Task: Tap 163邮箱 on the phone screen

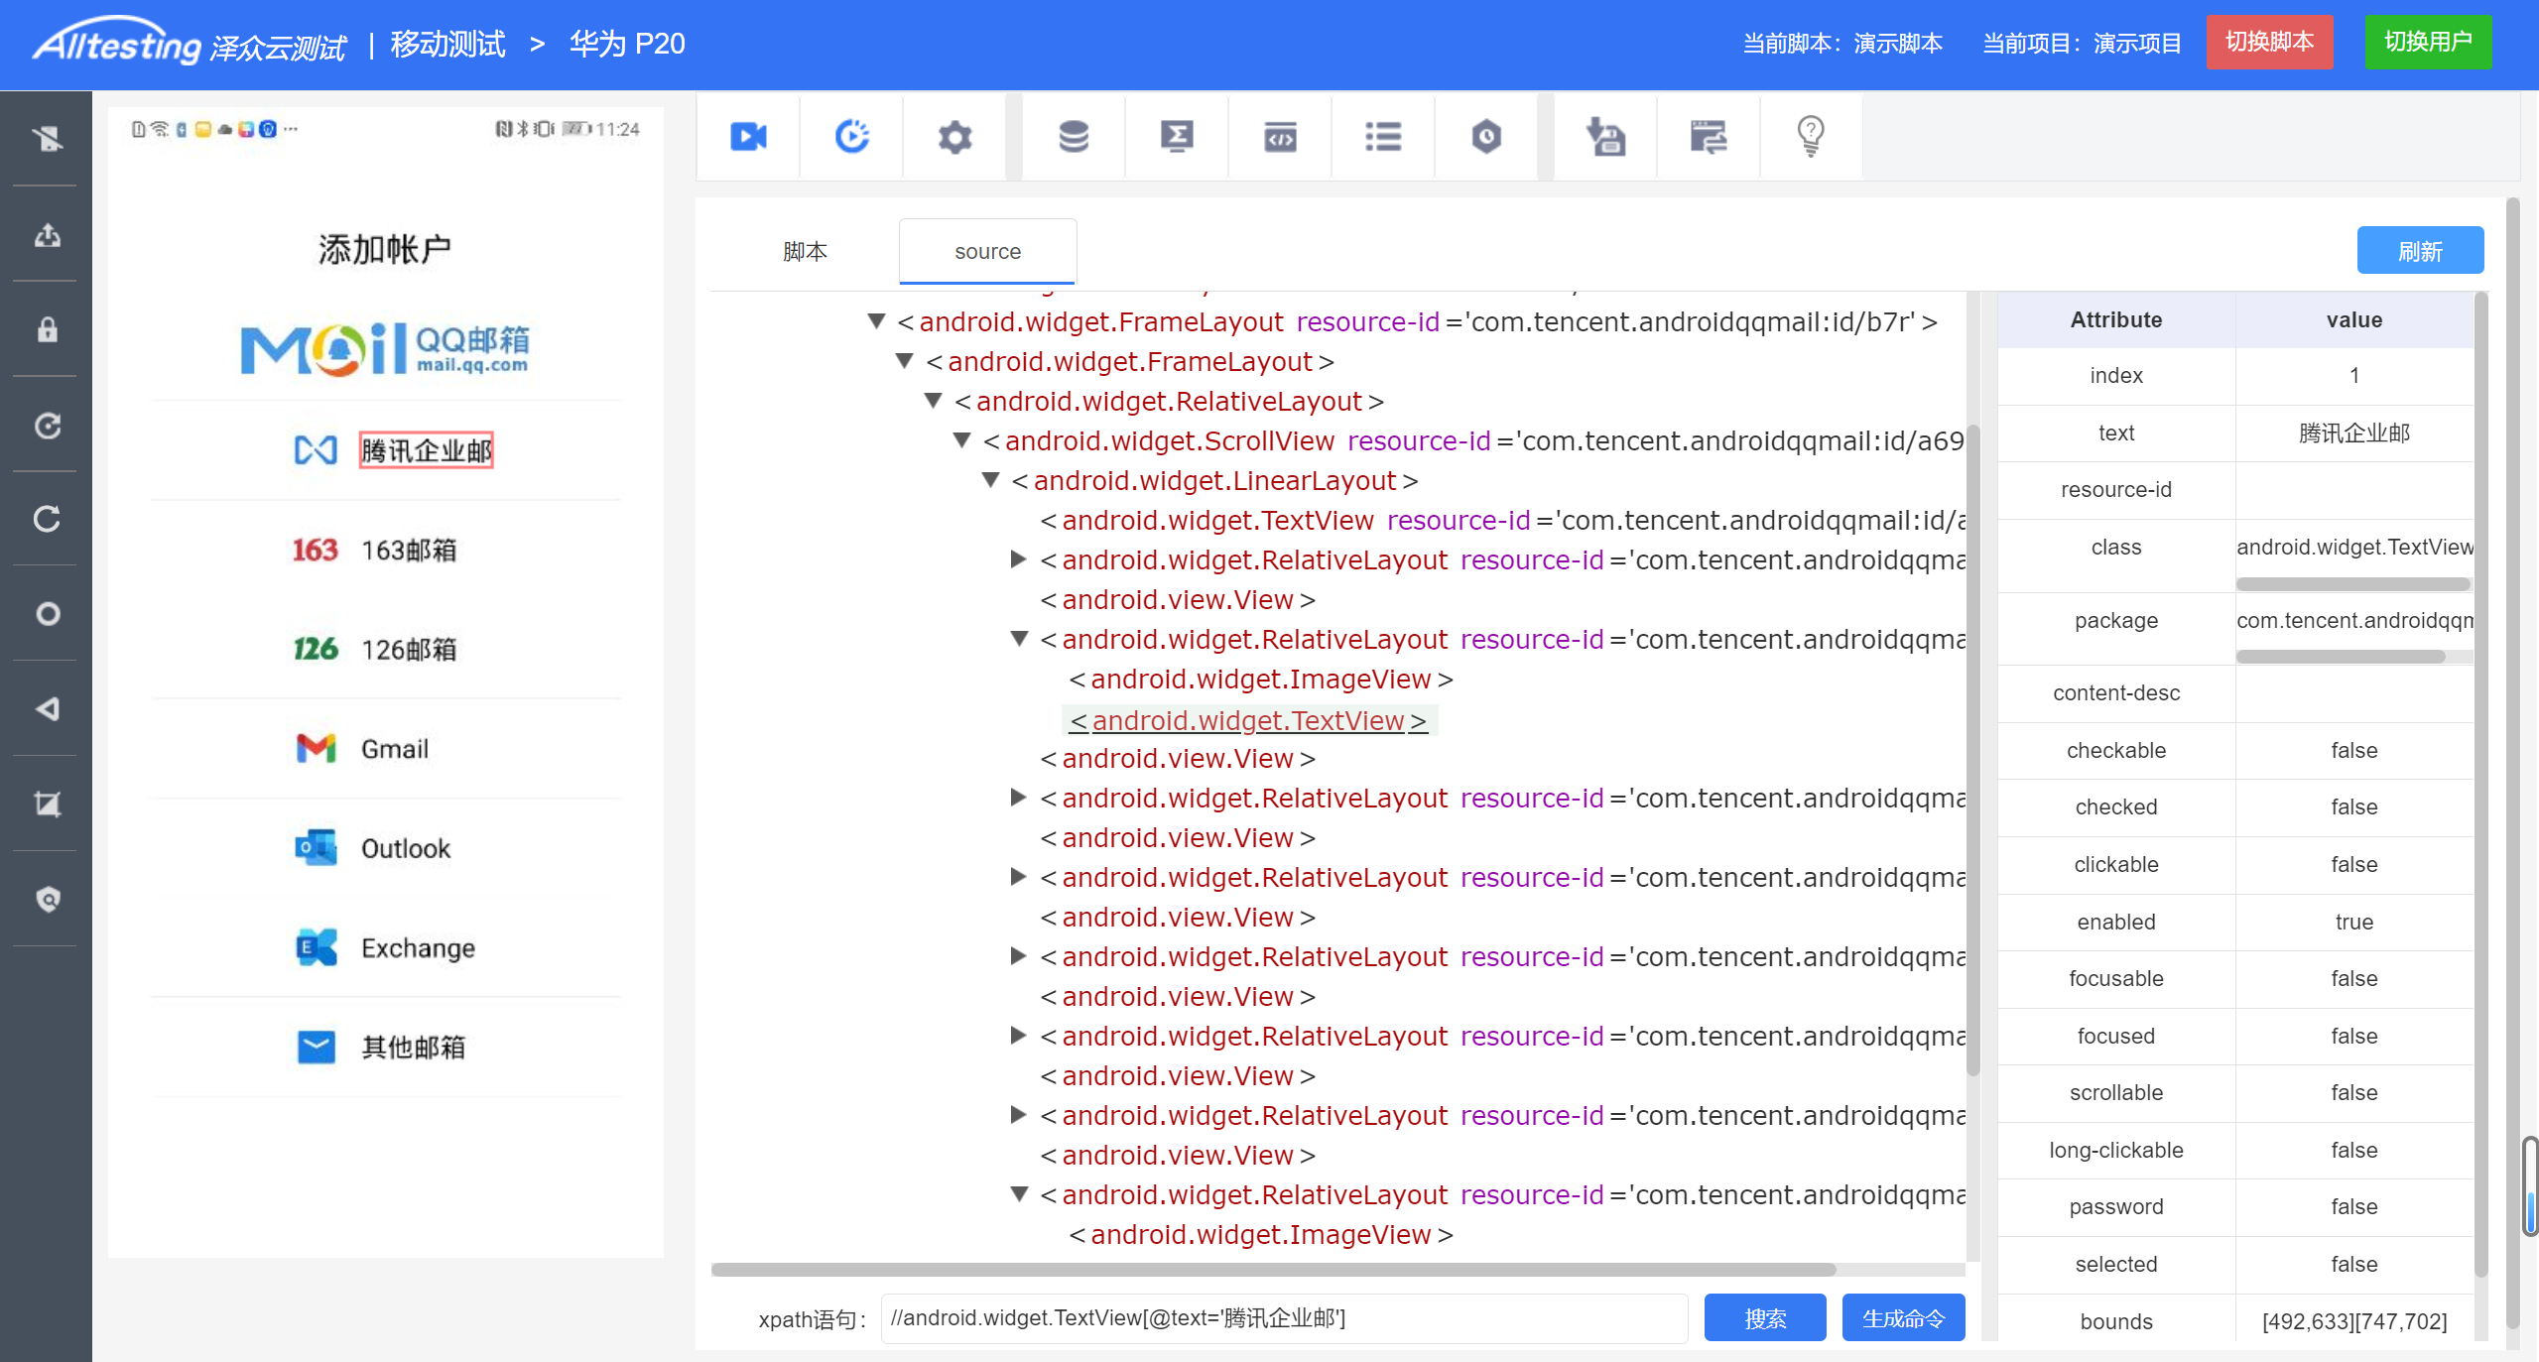Action: pyautogui.click(x=409, y=550)
